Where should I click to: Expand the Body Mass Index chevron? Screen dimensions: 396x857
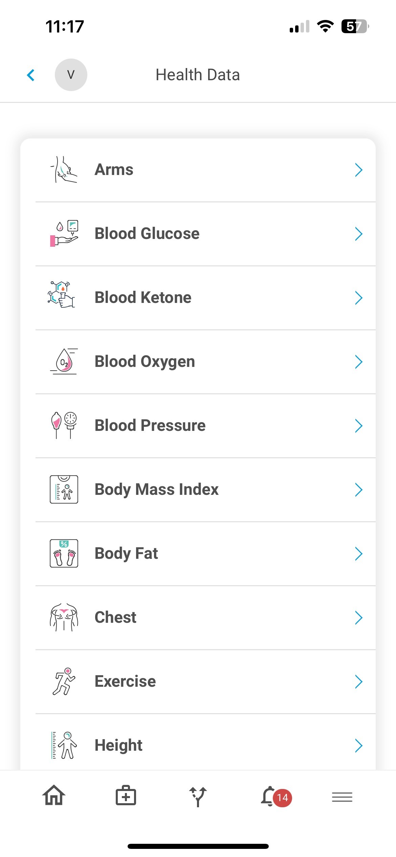click(359, 489)
